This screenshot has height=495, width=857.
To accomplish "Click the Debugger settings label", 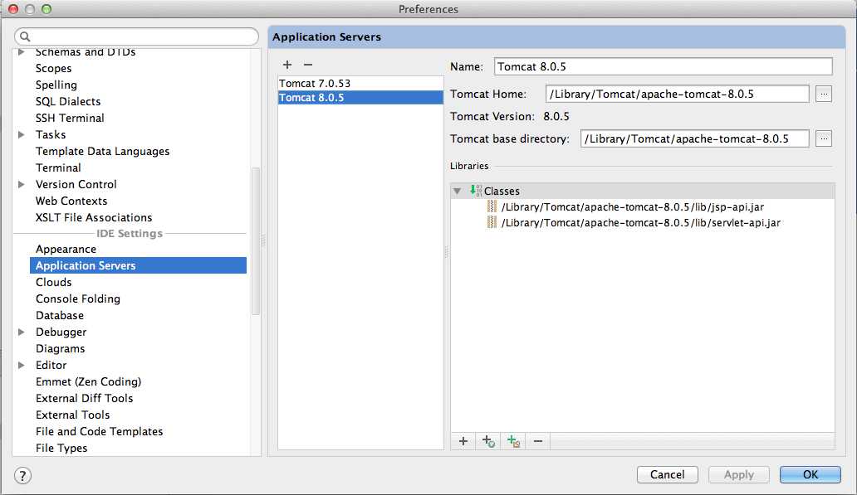I will coord(61,332).
